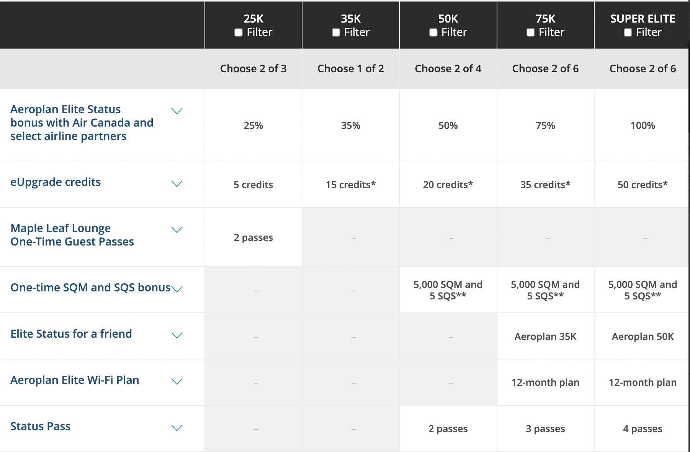
Task: Click the One-time SQM and SQS bonus title
Action: pos(90,288)
